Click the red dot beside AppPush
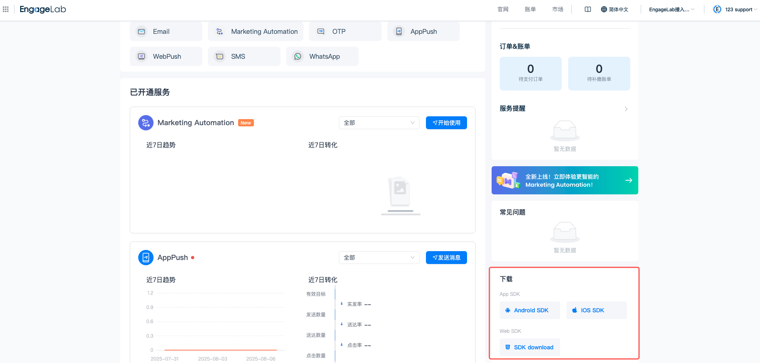This screenshot has width=760, height=363. point(193,258)
